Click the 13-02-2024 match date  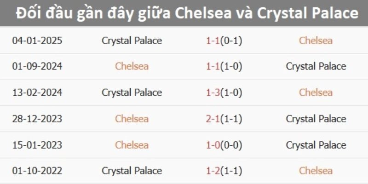(x=37, y=92)
